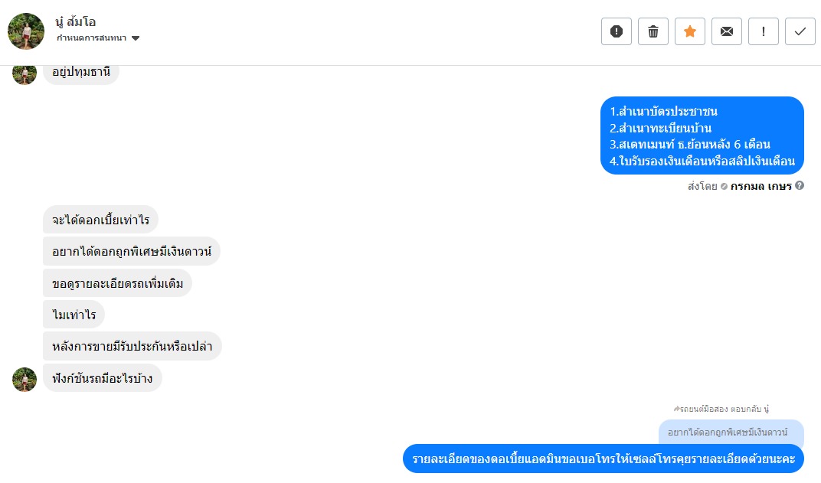This screenshot has height=483, width=821.
Task: Select the blue document list message
Action: [702, 136]
